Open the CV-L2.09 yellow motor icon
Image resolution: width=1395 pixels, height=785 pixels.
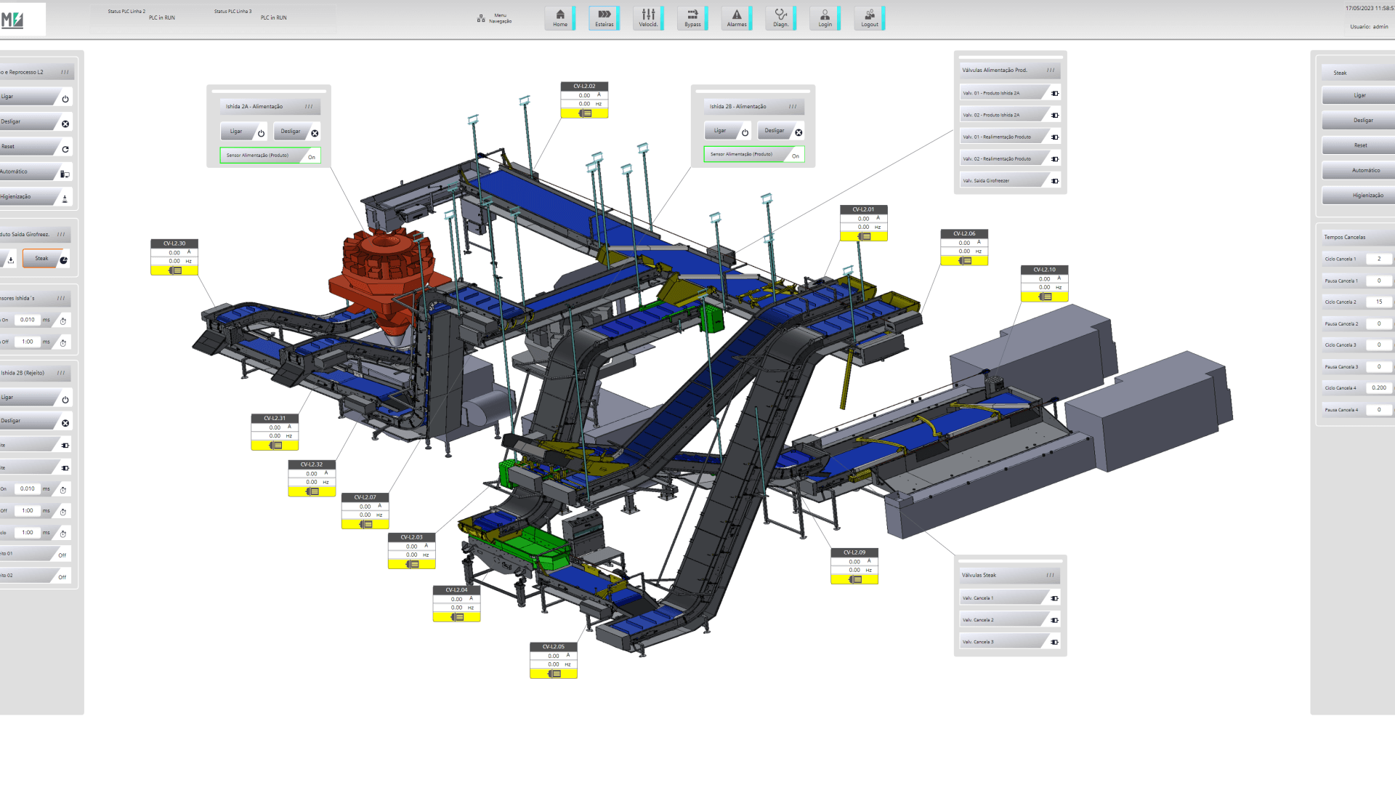tap(855, 579)
